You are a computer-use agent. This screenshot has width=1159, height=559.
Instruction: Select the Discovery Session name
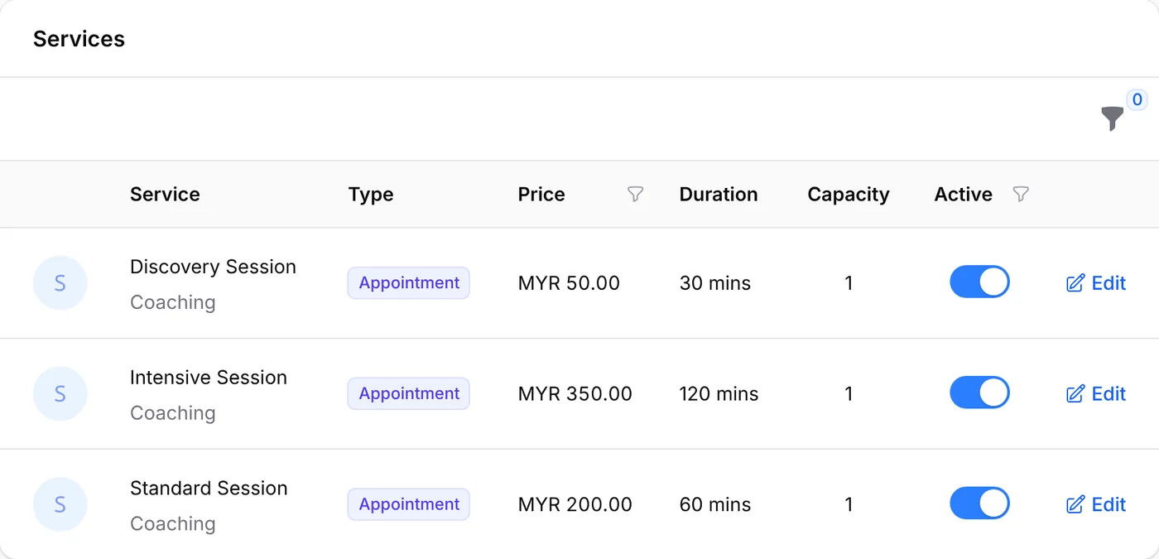[x=213, y=267]
